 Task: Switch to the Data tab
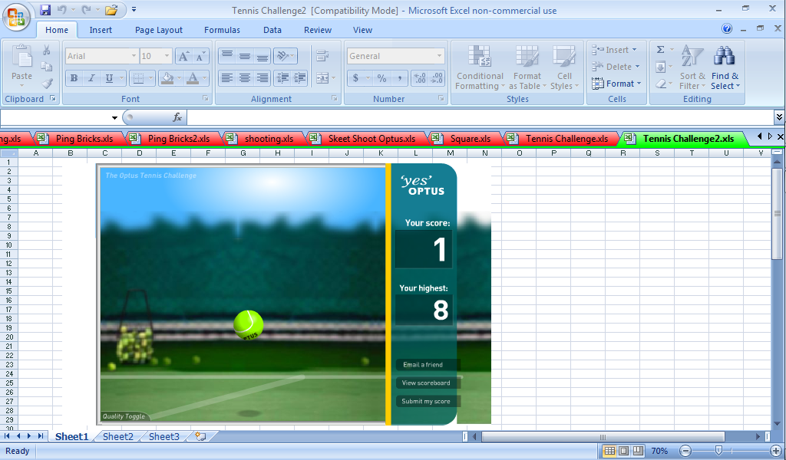pos(272,30)
